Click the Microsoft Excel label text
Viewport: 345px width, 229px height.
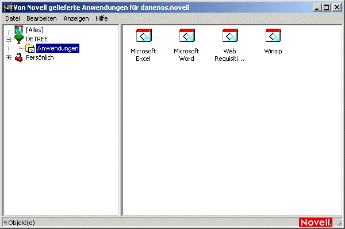[x=143, y=55]
